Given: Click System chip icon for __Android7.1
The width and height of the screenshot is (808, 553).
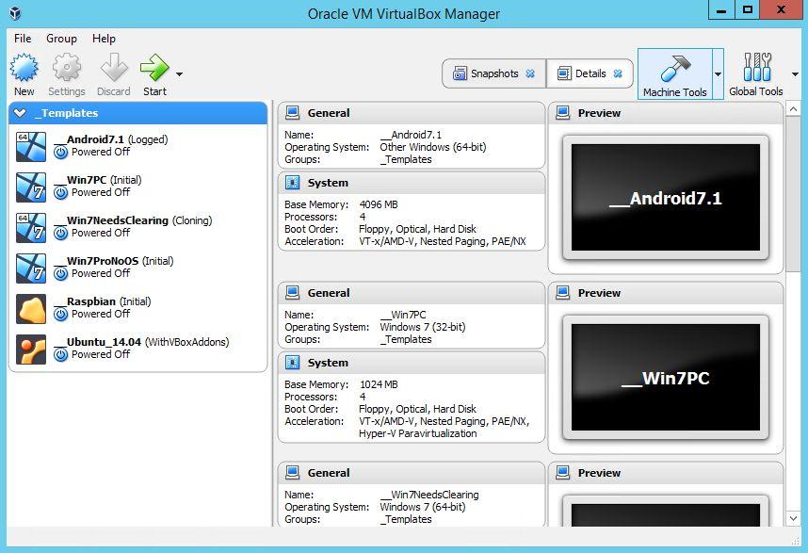Looking at the screenshot, I should tap(292, 183).
